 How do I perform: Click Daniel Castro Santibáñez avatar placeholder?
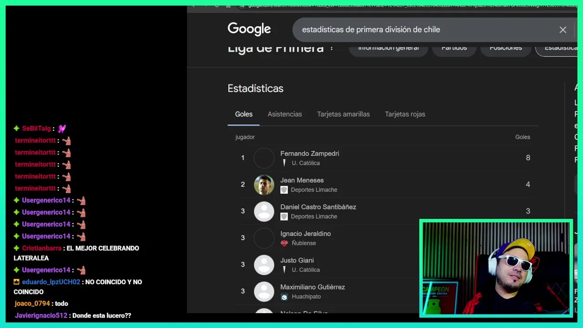click(x=264, y=211)
